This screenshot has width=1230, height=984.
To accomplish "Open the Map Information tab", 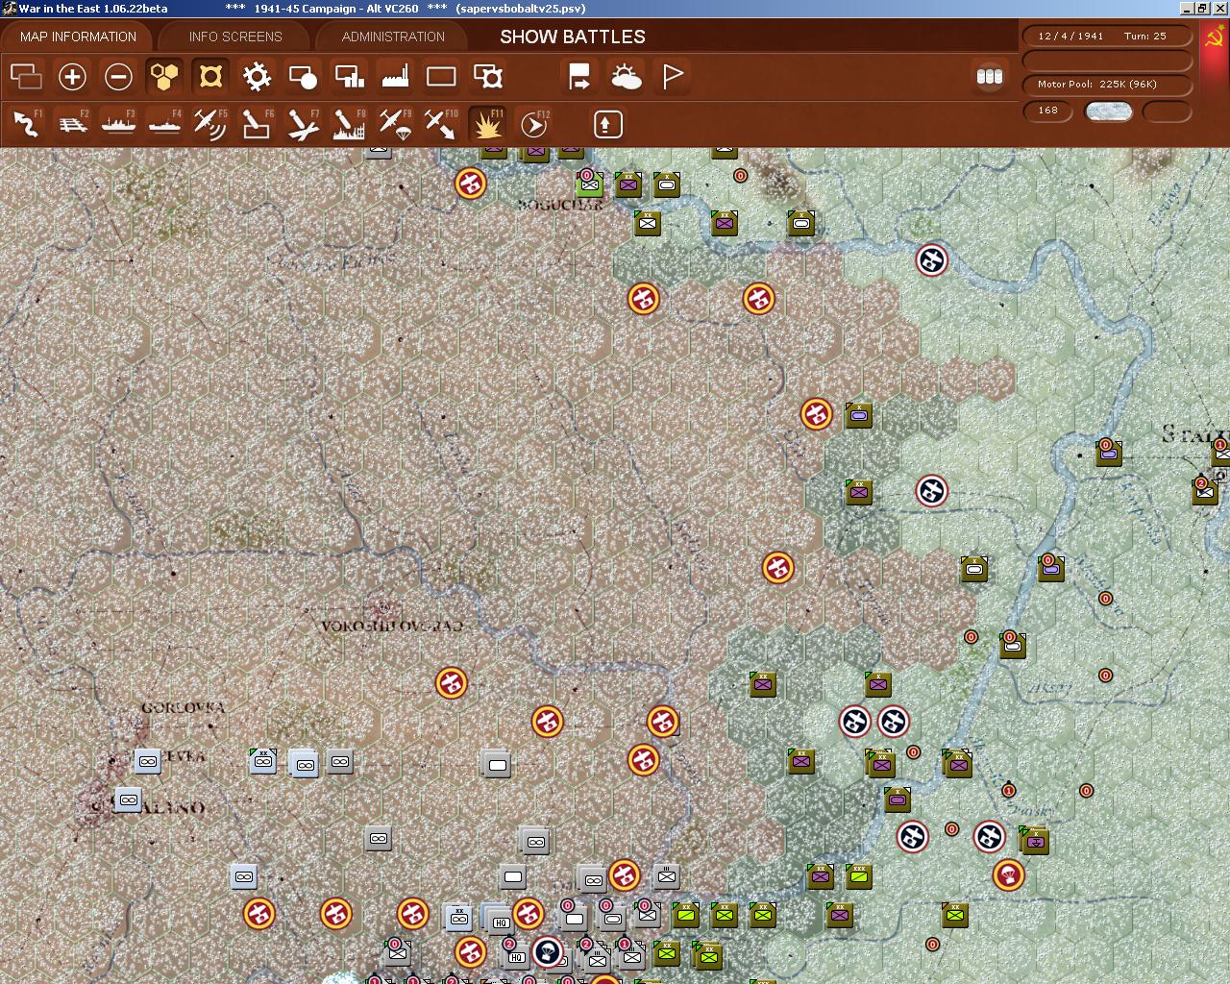I will point(78,37).
